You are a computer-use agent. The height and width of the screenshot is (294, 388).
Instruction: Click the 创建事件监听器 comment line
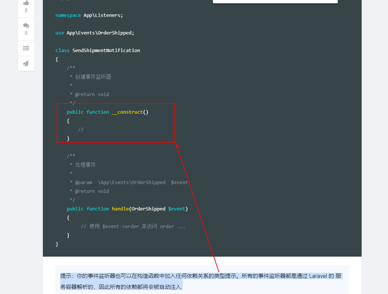coord(93,77)
